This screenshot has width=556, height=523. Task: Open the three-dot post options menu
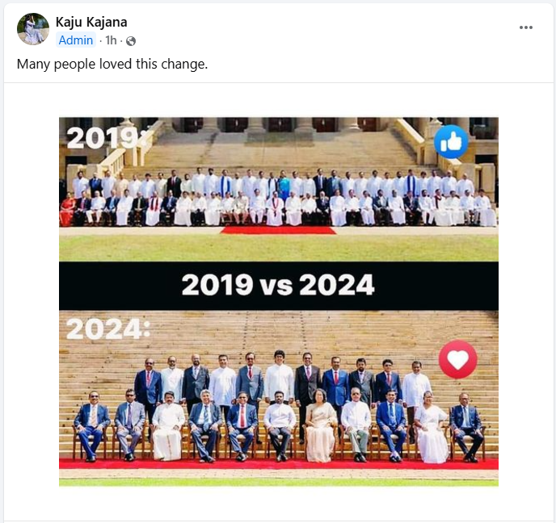click(x=526, y=27)
